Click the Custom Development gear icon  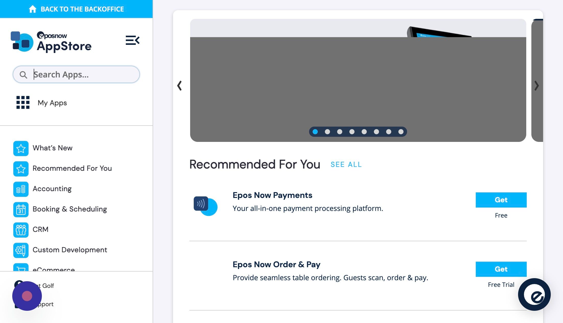coord(21,250)
